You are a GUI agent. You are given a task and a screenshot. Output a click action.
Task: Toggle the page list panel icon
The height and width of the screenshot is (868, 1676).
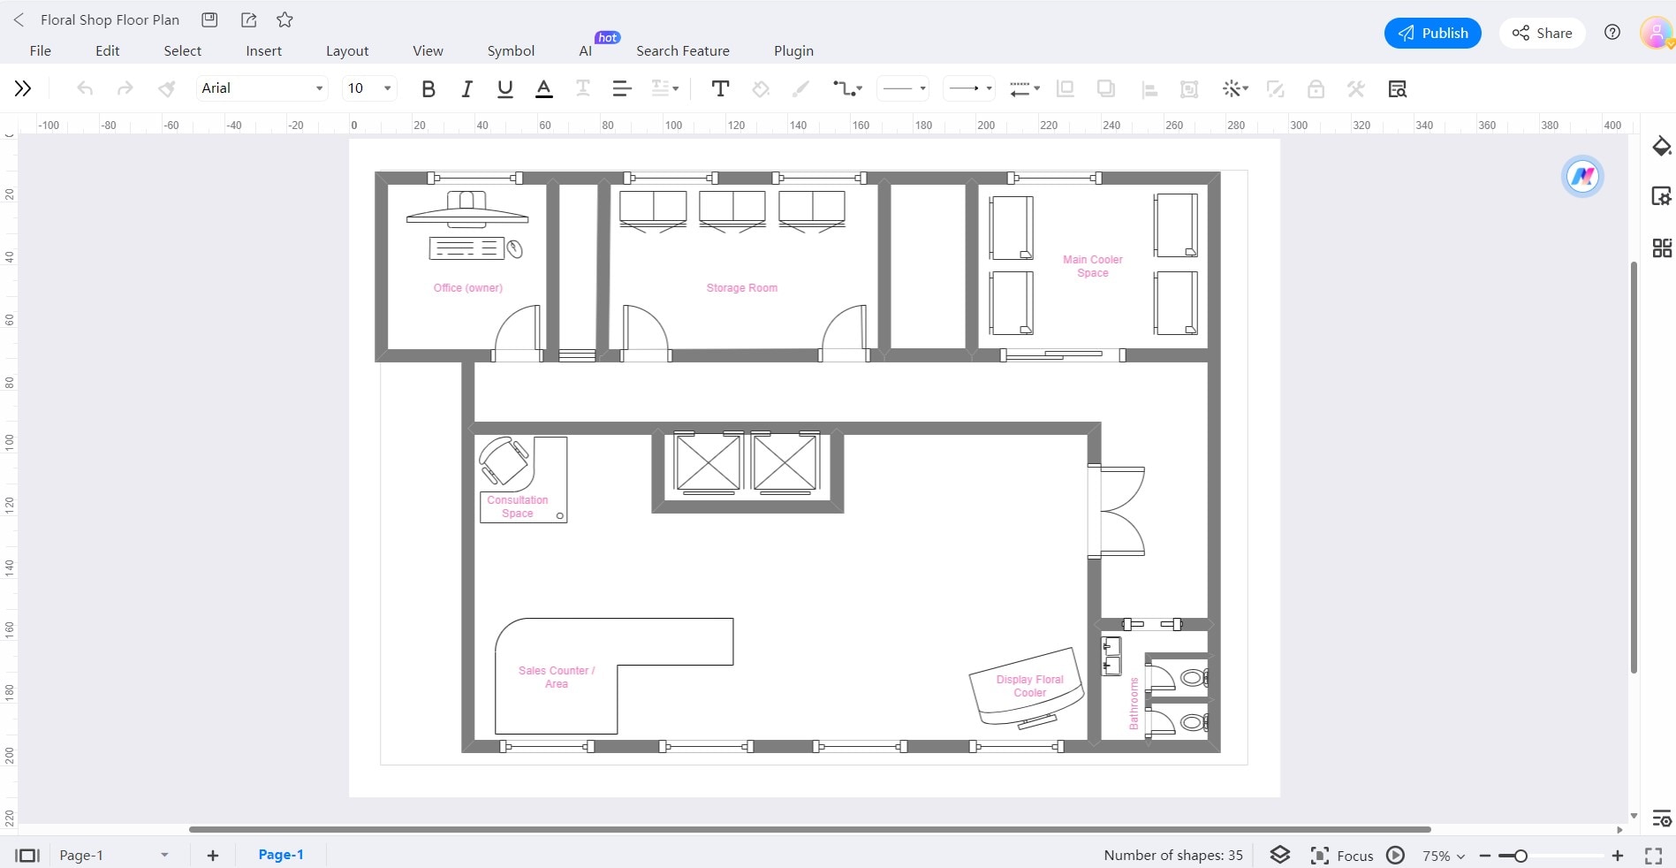27,855
